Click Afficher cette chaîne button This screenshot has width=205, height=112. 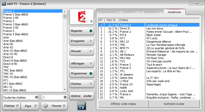coord(124,104)
